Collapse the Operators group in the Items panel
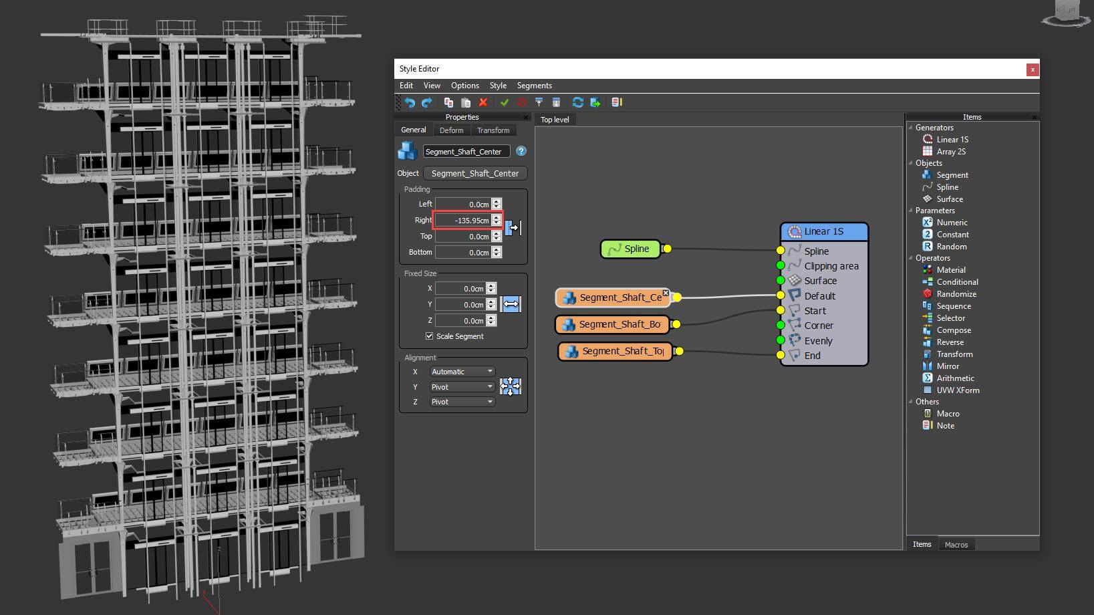Image resolution: width=1094 pixels, height=615 pixels. tap(912, 257)
